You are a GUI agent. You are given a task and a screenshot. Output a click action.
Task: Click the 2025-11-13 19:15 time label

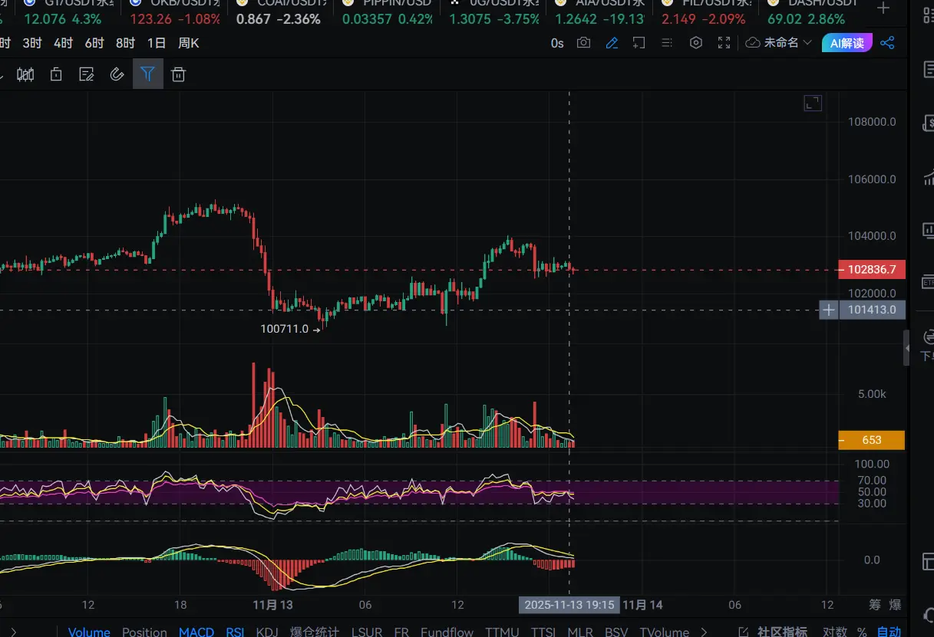pyautogui.click(x=569, y=605)
